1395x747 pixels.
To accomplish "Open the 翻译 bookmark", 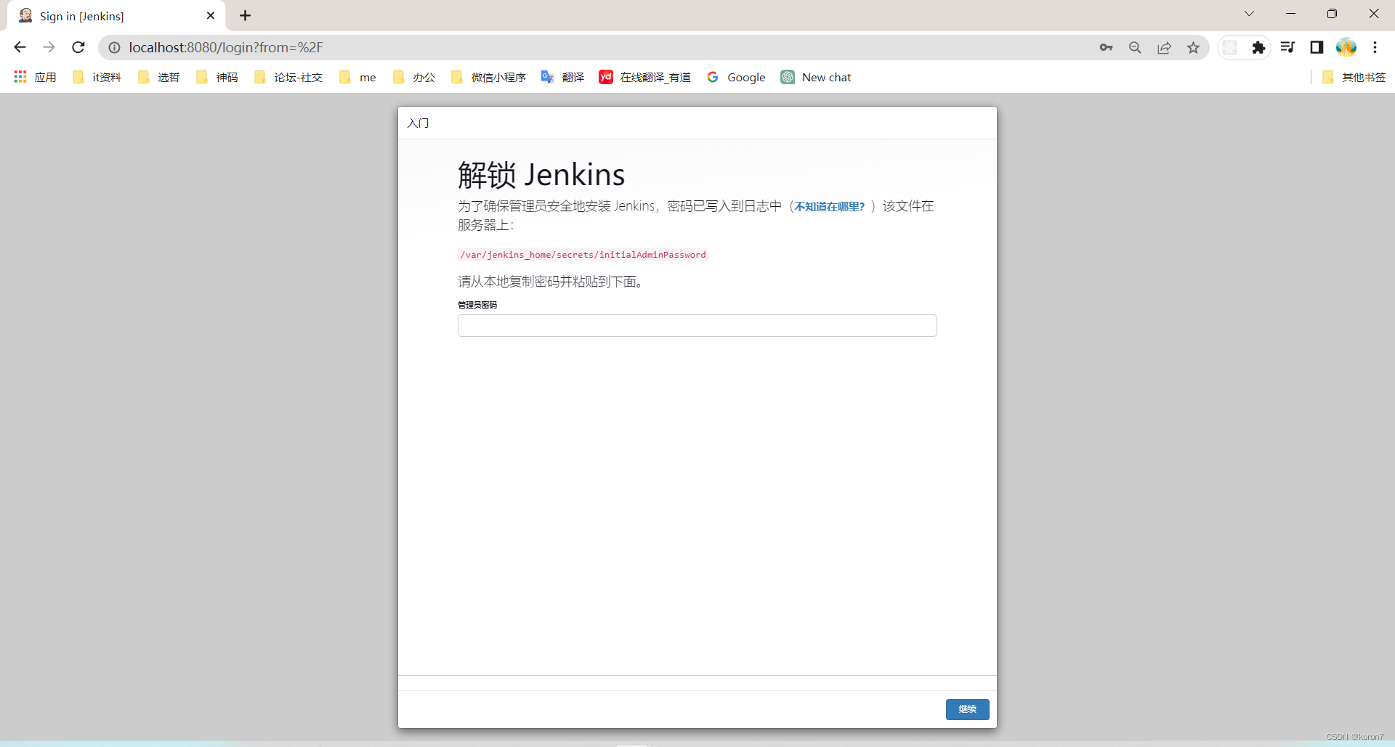I will click(562, 77).
